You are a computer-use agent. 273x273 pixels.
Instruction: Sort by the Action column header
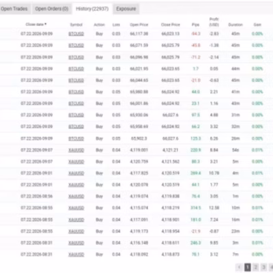99,25
